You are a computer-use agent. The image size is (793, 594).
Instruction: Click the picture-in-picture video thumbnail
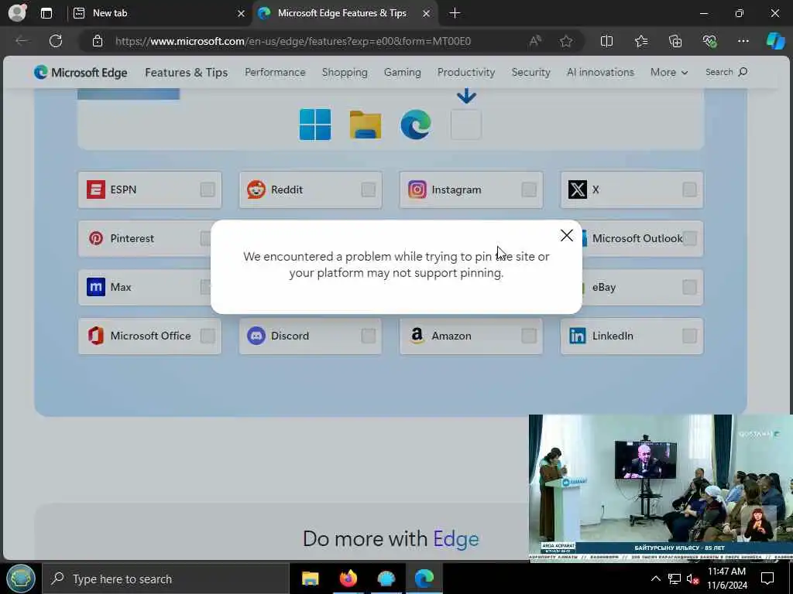pyautogui.click(x=661, y=488)
